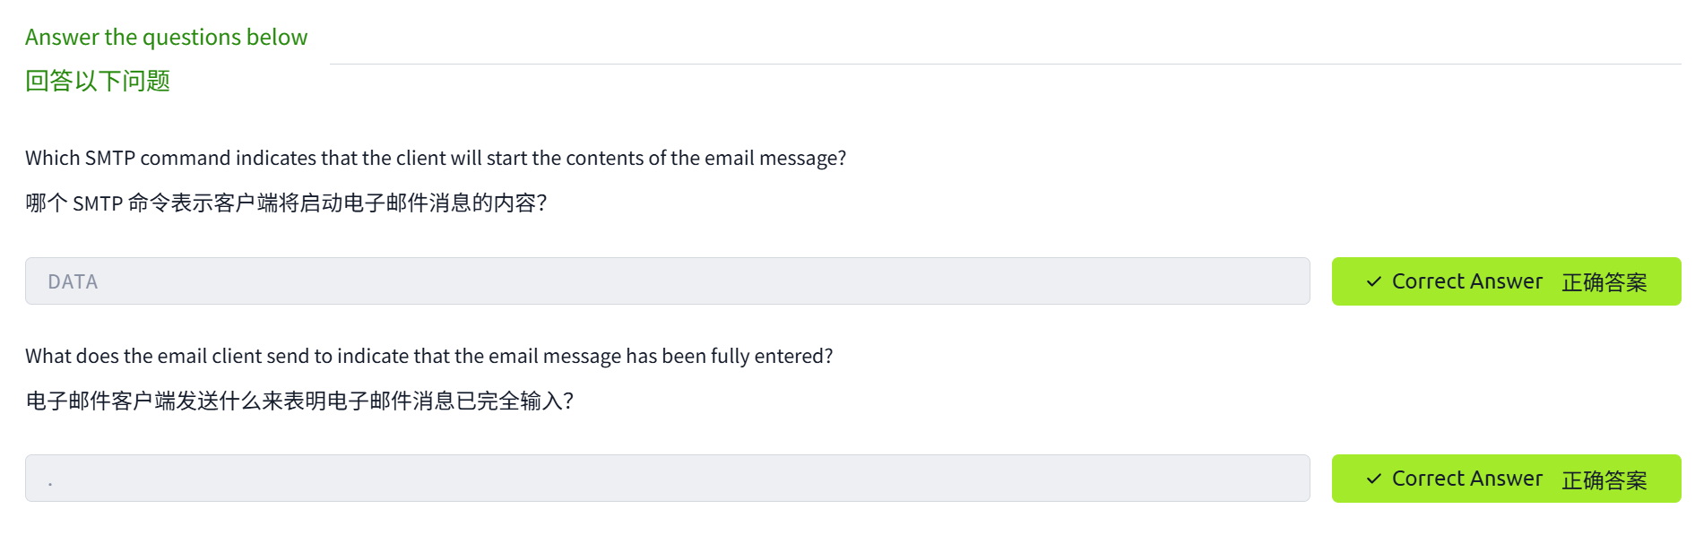Click 正确答案 text in the first answer button
This screenshot has height=535, width=1695.
tap(1604, 282)
